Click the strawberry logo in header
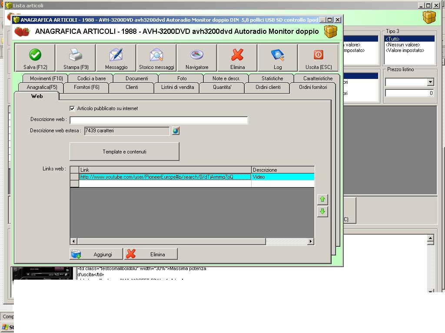The width and height of the screenshot is (445, 333). click(x=22, y=31)
